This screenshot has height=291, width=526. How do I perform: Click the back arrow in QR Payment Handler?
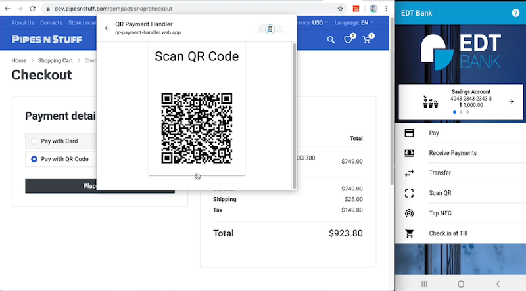tap(107, 28)
